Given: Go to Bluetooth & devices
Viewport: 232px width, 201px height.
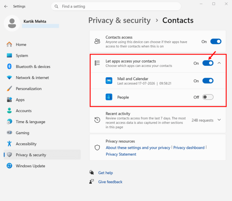Looking at the screenshot, I should pos(42,66).
